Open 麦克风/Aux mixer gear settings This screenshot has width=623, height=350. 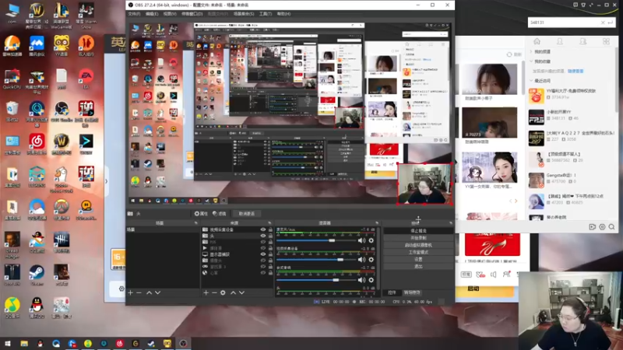click(371, 240)
